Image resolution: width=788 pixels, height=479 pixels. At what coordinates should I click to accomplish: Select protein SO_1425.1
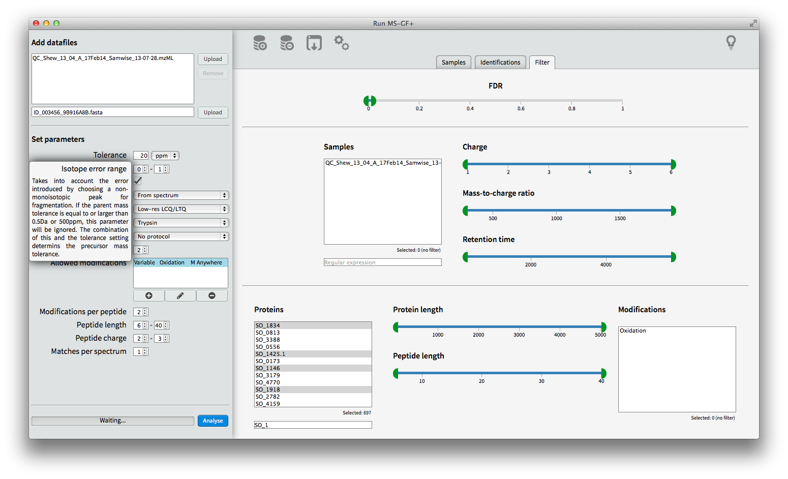313,354
